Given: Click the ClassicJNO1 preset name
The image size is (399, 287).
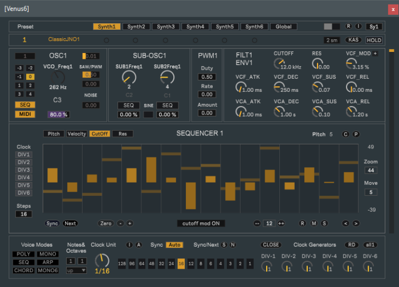Looking at the screenshot, I should click(64, 39).
